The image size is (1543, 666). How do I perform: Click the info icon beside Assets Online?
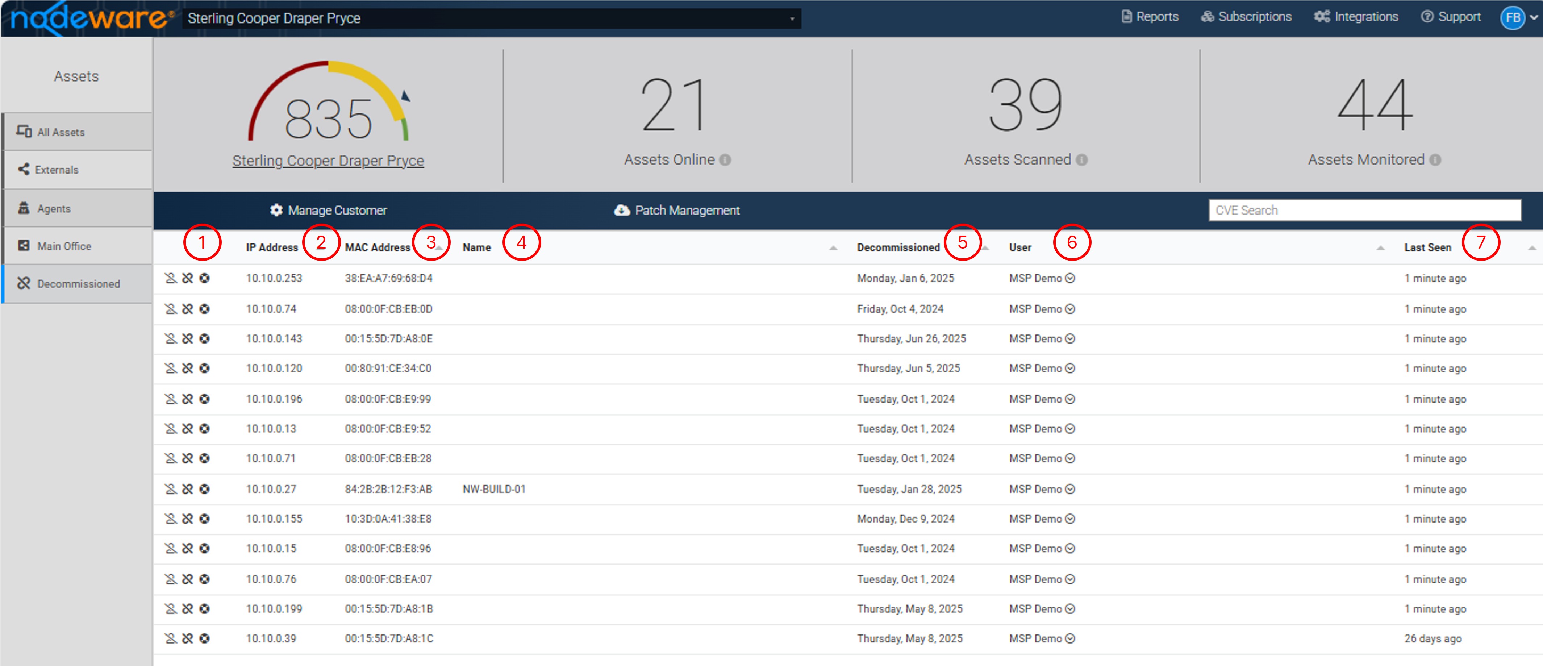(725, 160)
